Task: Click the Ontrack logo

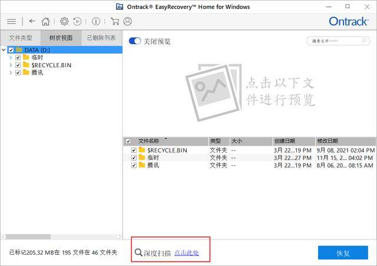Action: tap(348, 21)
